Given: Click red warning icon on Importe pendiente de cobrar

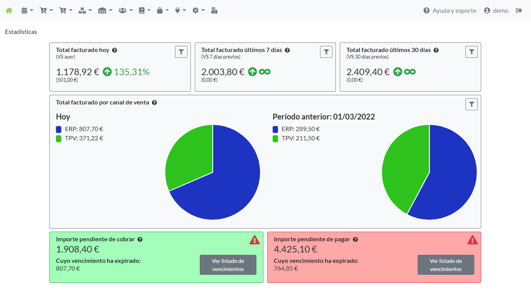Looking at the screenshot, I should pyautogui.click(x=255, y=240).
